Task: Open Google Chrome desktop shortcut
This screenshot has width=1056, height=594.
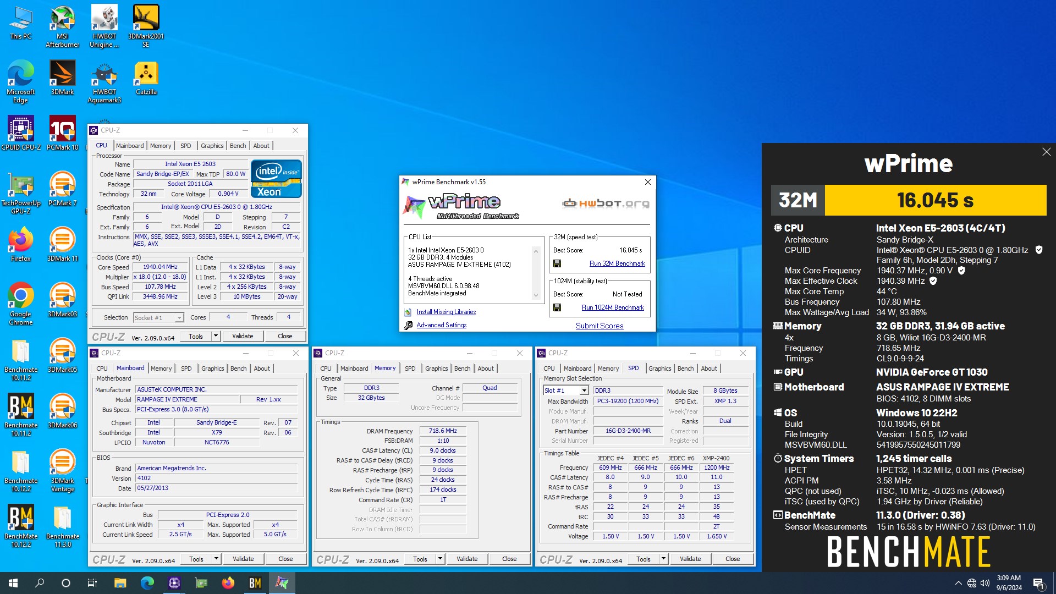Action: coord(21,304)
